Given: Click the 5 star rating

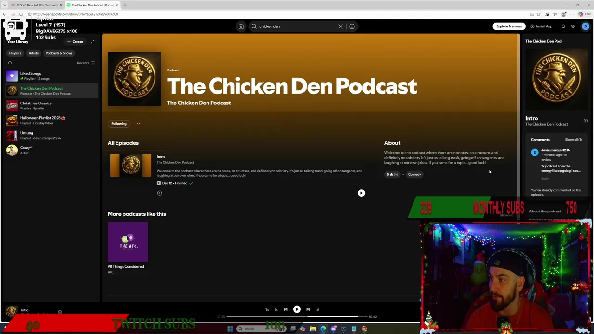Looking at the screenshot, I should tap(392, 175).
